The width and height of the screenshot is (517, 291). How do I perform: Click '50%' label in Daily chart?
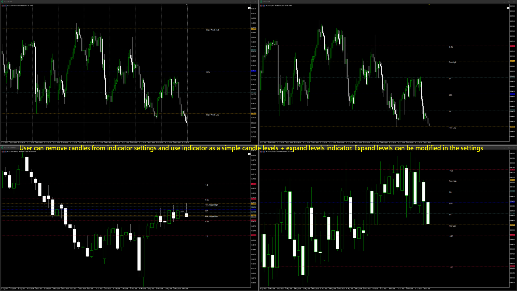click(x=451, y=203)
